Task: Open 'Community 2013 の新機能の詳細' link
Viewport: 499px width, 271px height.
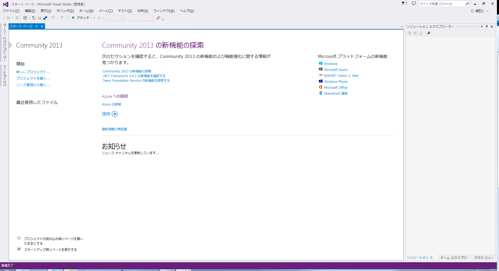Action: tap(127, 71)
